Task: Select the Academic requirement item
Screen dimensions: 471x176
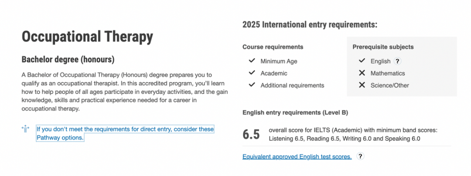Action: 273,74
